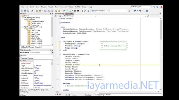The height and width of the screenshot is (100, 179).
Task: Click the Step Over debug icon
Action: coord(85,11)
